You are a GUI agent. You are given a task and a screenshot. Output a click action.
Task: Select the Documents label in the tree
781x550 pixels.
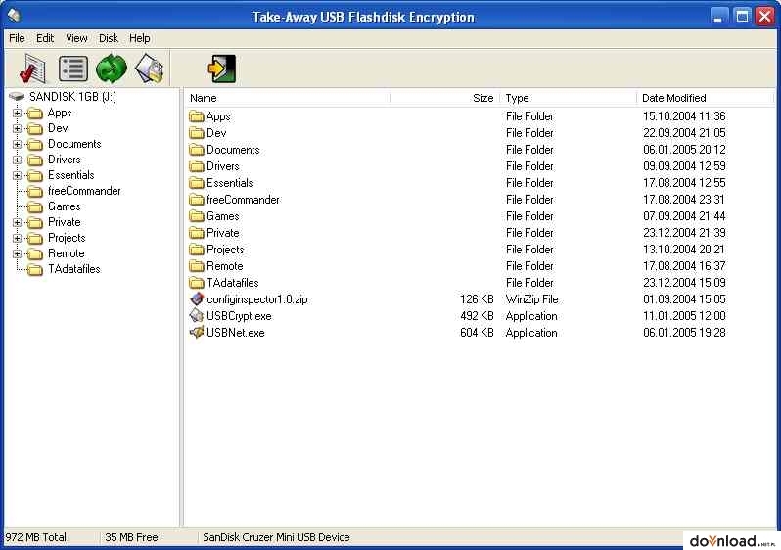coord(74,144)
